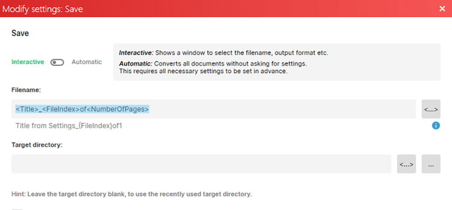Click the 'Target directory:' field label
The image size is (452, 210).
pos(37,145)
